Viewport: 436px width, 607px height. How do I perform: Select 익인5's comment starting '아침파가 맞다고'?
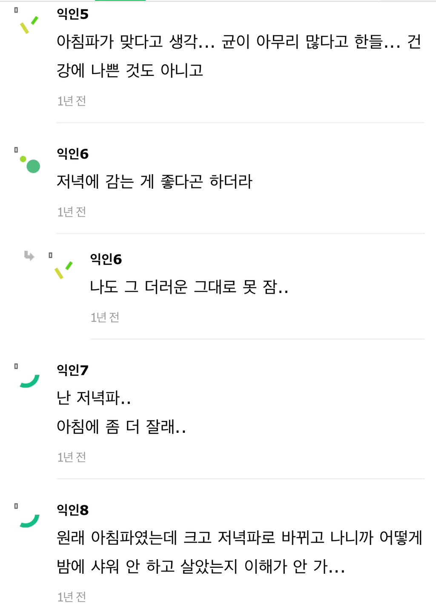[239, 56]
